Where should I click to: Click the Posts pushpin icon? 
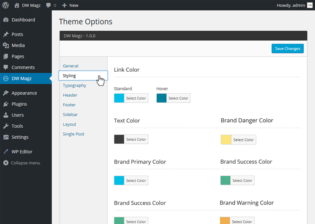coord(6,34)
